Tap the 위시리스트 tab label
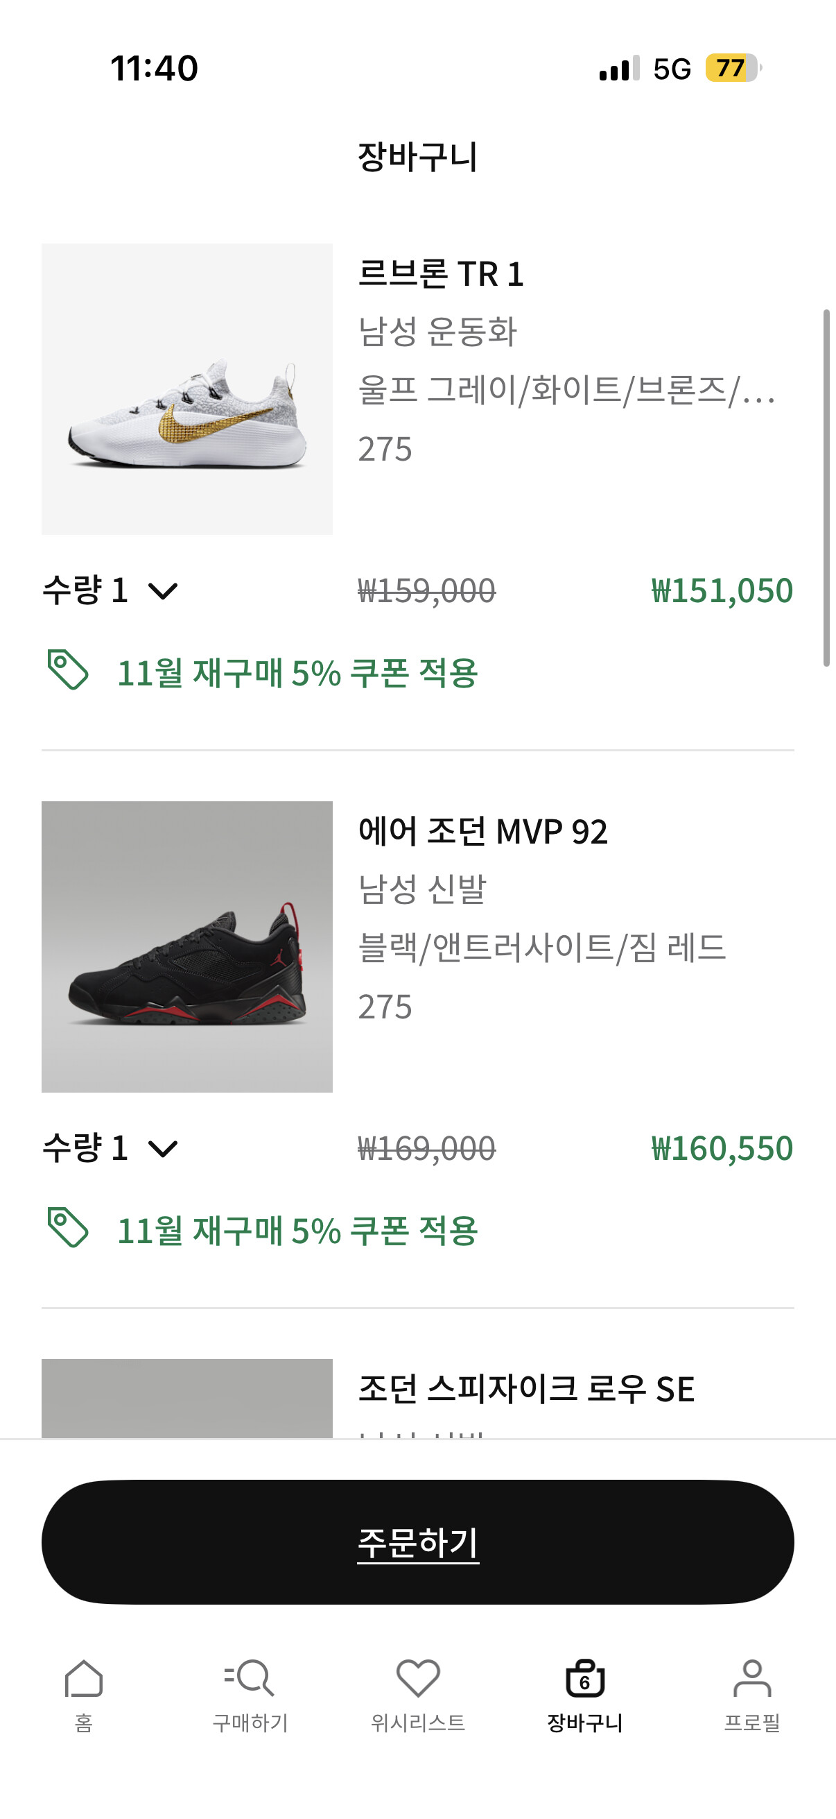Viewport: 836px width, 1819px height. coord(417,1723)
